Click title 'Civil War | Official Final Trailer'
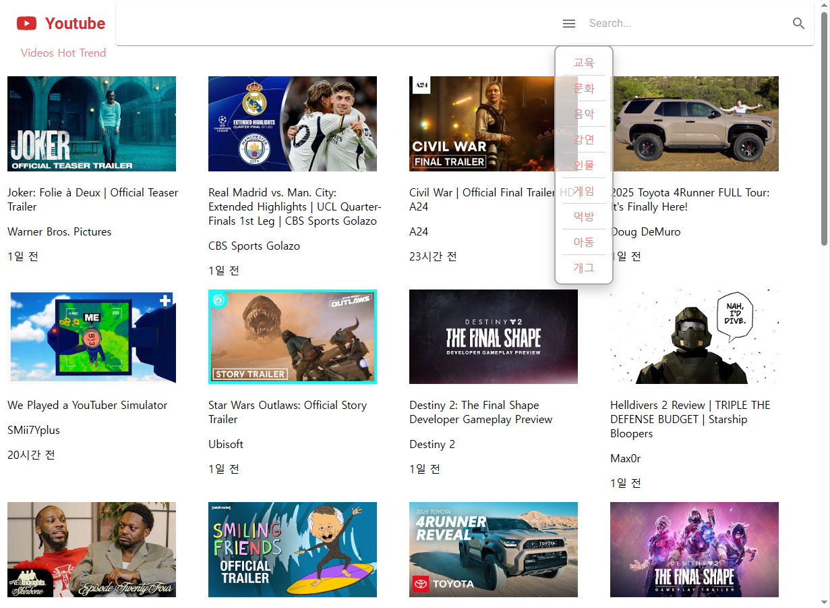 click(482, 192)
